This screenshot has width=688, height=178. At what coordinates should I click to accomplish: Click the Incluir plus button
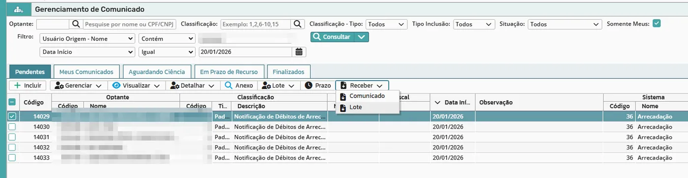pos(28,85)
